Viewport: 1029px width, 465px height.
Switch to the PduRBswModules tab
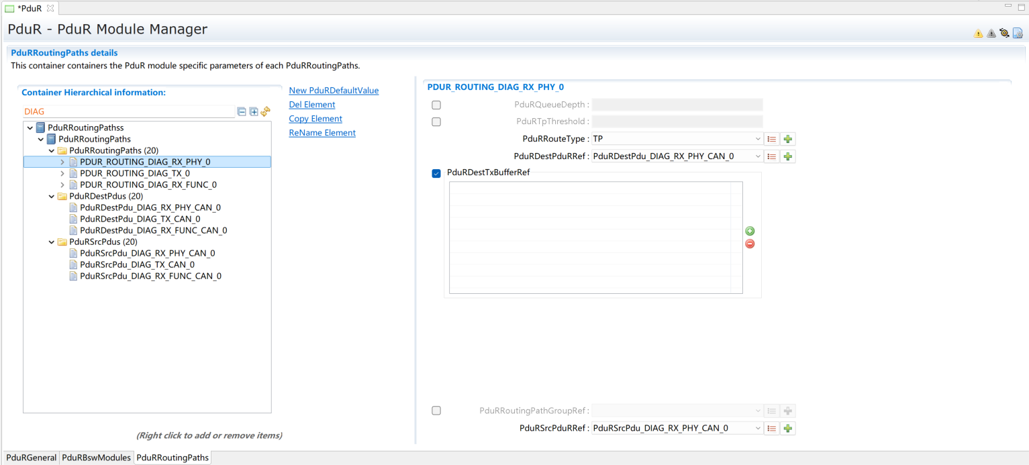[96, 458]
